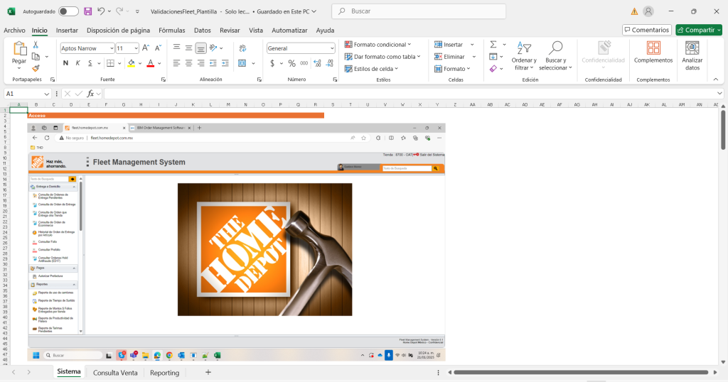728x382 pixels.
Task: Click the warning triangle icon
Action: (x=634, y=11)
